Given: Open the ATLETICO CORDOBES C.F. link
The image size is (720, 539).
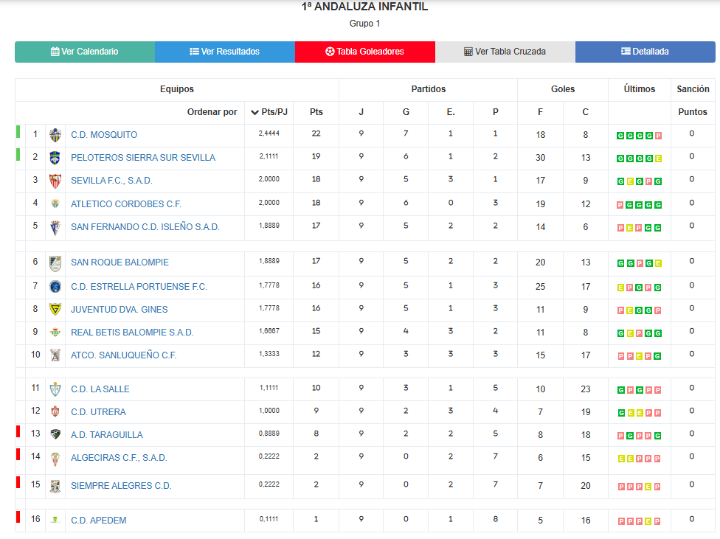Looking at the screenshot, I should (x=126, y=204).
